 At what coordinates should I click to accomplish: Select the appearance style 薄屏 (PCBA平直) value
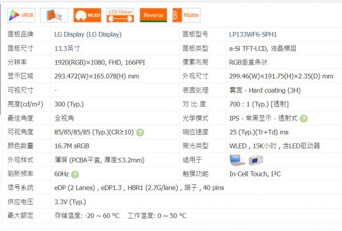tap(99, 160)
